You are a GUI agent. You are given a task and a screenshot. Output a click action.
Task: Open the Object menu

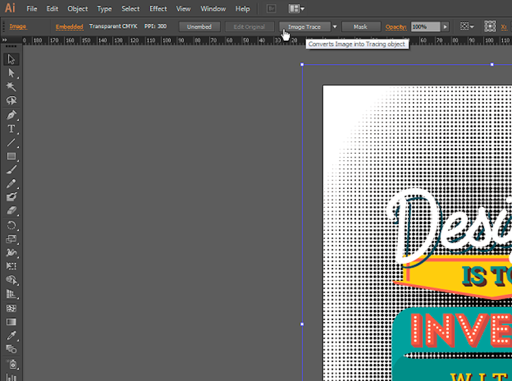point(78,9)
